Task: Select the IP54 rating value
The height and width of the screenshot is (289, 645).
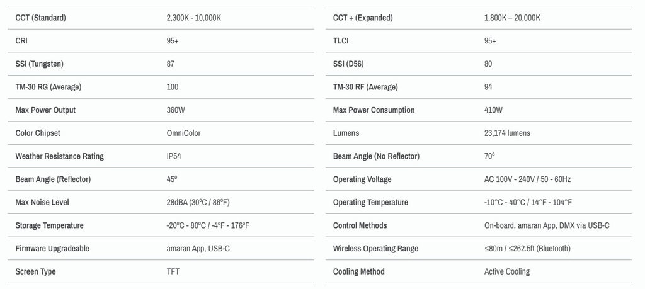Action: (x=174, y=156)
